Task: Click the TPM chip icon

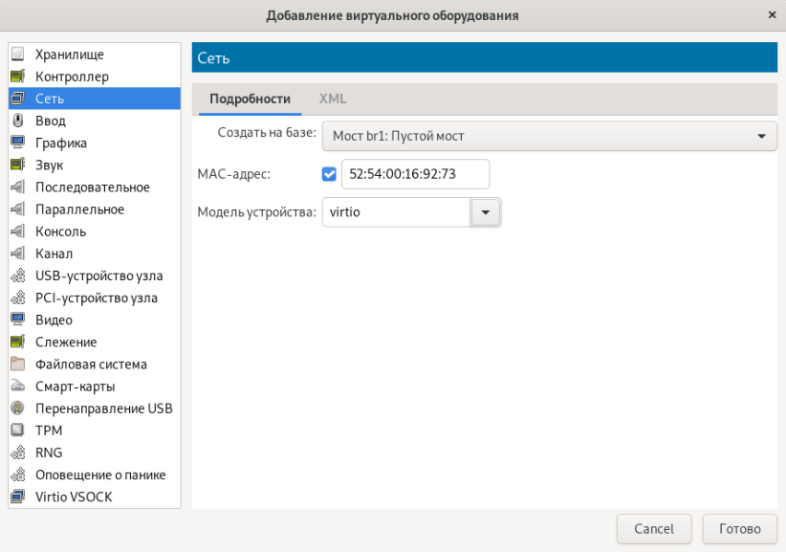Action: (17, 431)
